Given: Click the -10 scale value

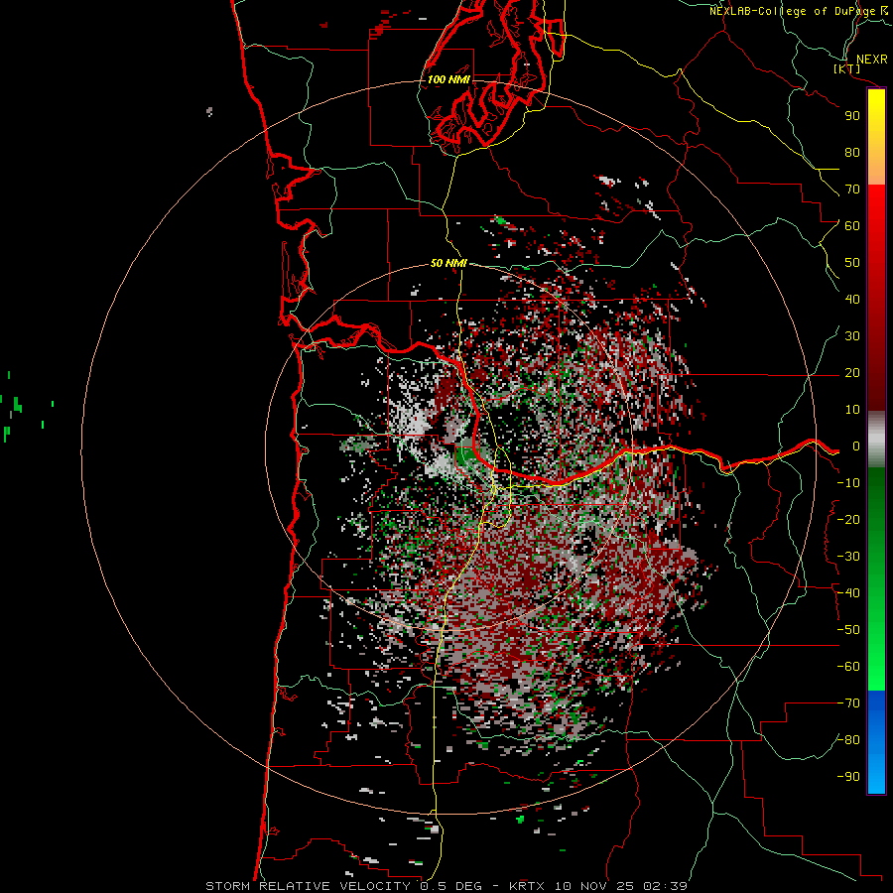Looking at the screenshot, I should 848,483.
